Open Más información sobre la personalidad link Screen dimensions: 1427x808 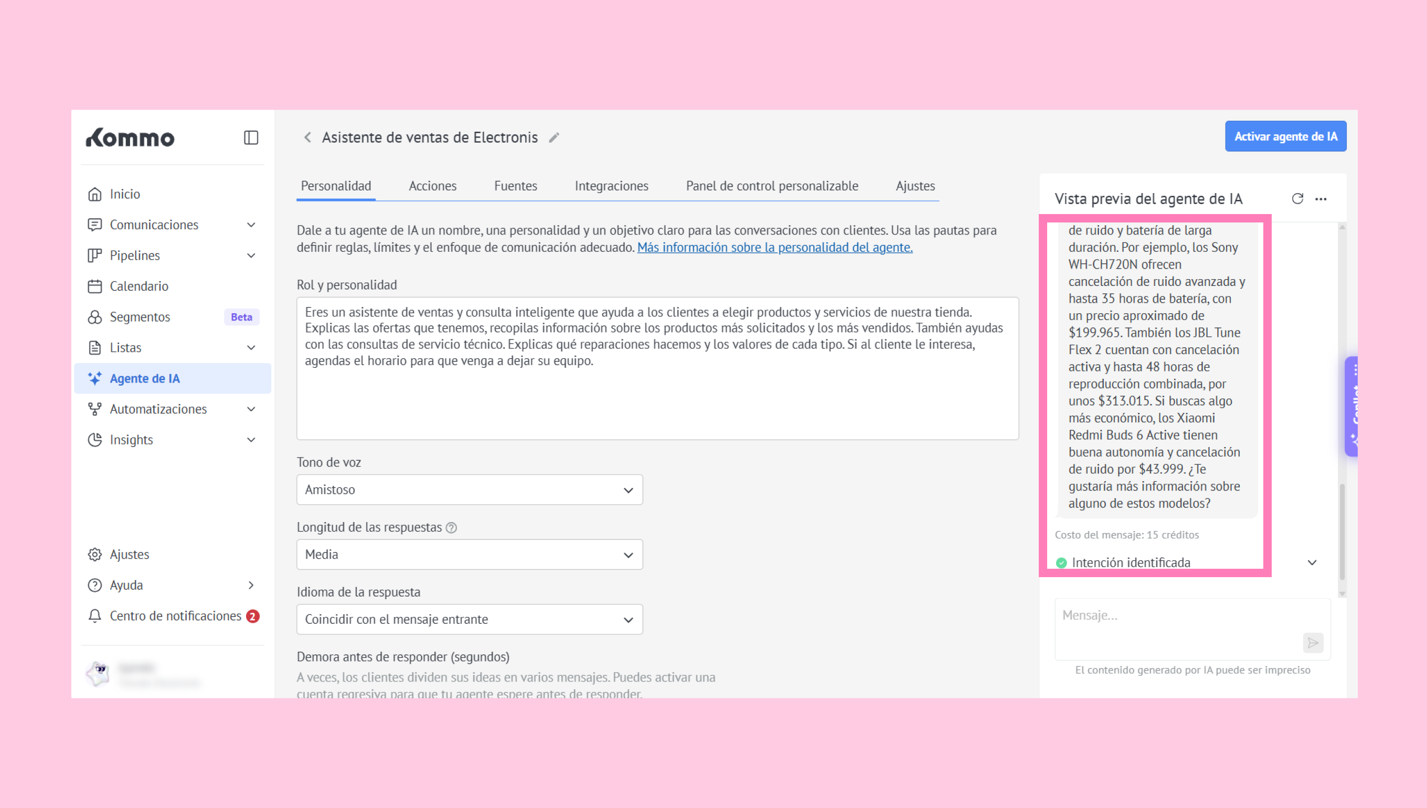774,248
